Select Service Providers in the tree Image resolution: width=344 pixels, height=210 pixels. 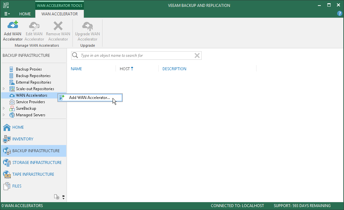click(30, 102)
